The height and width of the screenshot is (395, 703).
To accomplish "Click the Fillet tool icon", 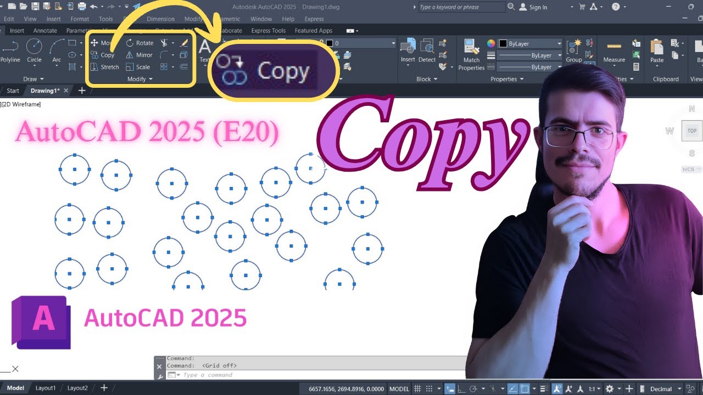I will 164,55.
